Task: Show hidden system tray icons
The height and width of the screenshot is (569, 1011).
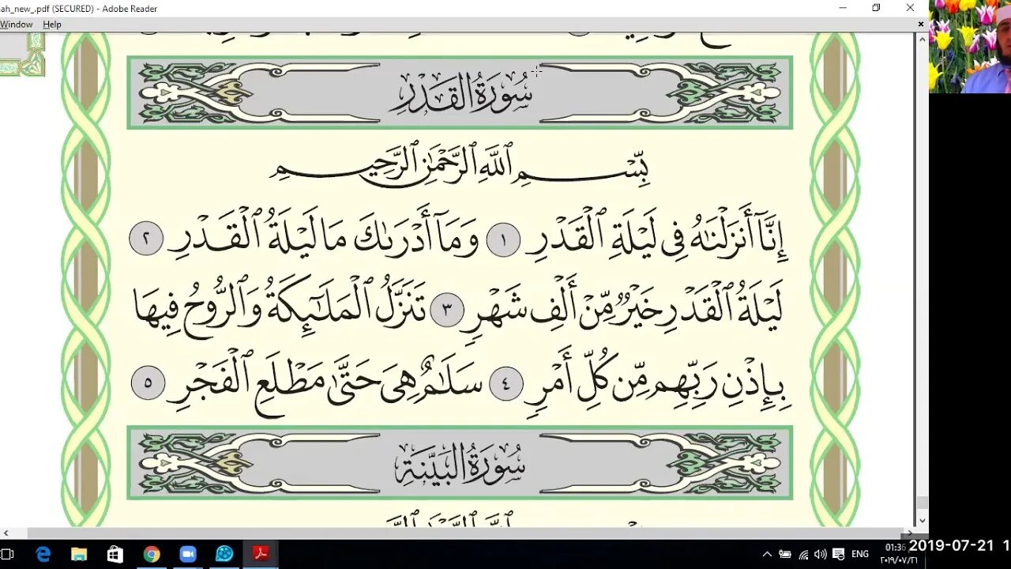Action: tap(767, 555)
